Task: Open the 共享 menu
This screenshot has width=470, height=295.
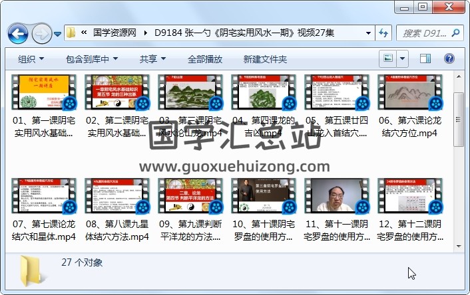Action: coord(152,59)
